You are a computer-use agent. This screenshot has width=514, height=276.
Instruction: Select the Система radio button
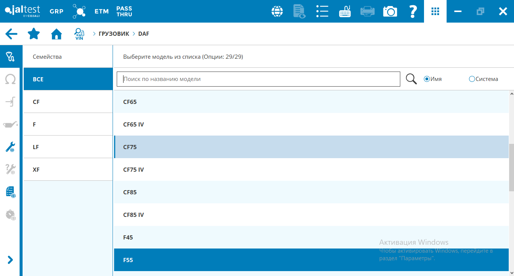pyautogui.click(x=472, y=79)
